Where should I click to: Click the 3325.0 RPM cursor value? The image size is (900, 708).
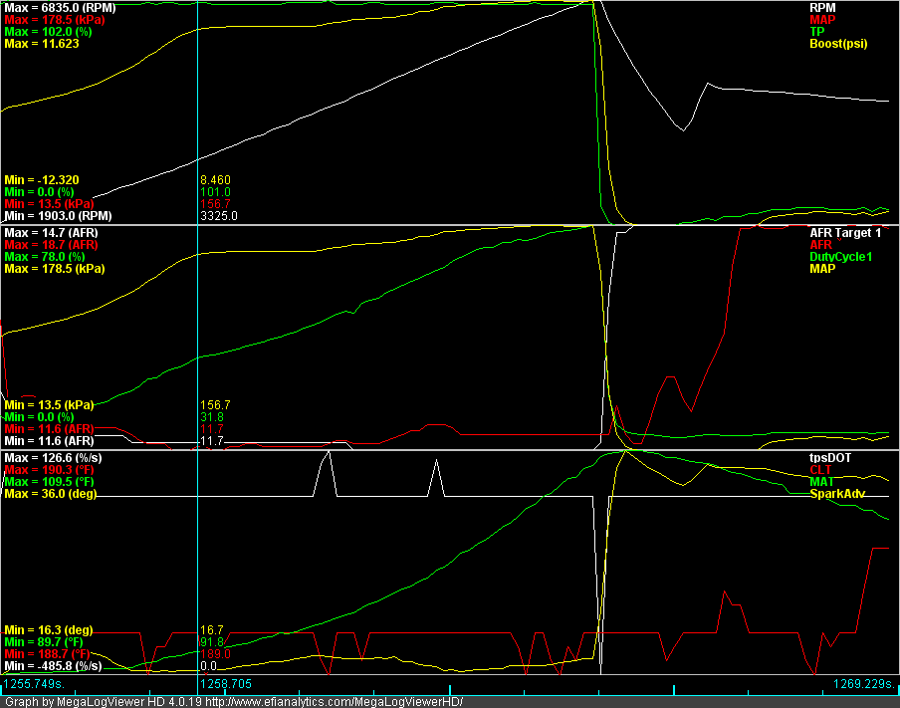tap(218, 215)
